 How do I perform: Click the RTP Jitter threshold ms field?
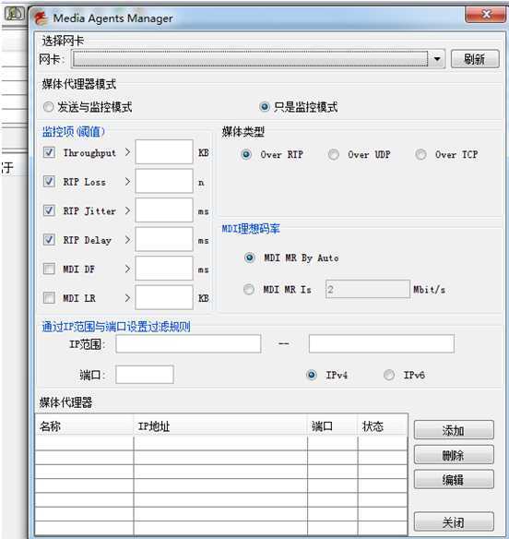pos(164,210)
